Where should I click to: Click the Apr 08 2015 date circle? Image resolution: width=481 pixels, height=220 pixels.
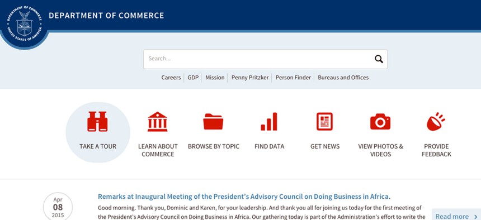pos(58,207)
